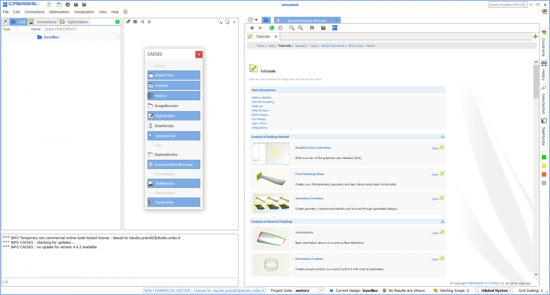
Task: Close the CAESES window list popup
Action: 199,55
